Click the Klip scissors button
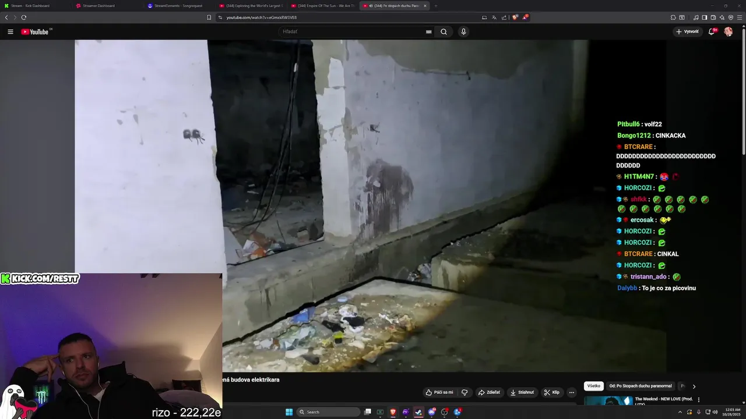This screenshot has height=419, width=746. pos(551,392)
